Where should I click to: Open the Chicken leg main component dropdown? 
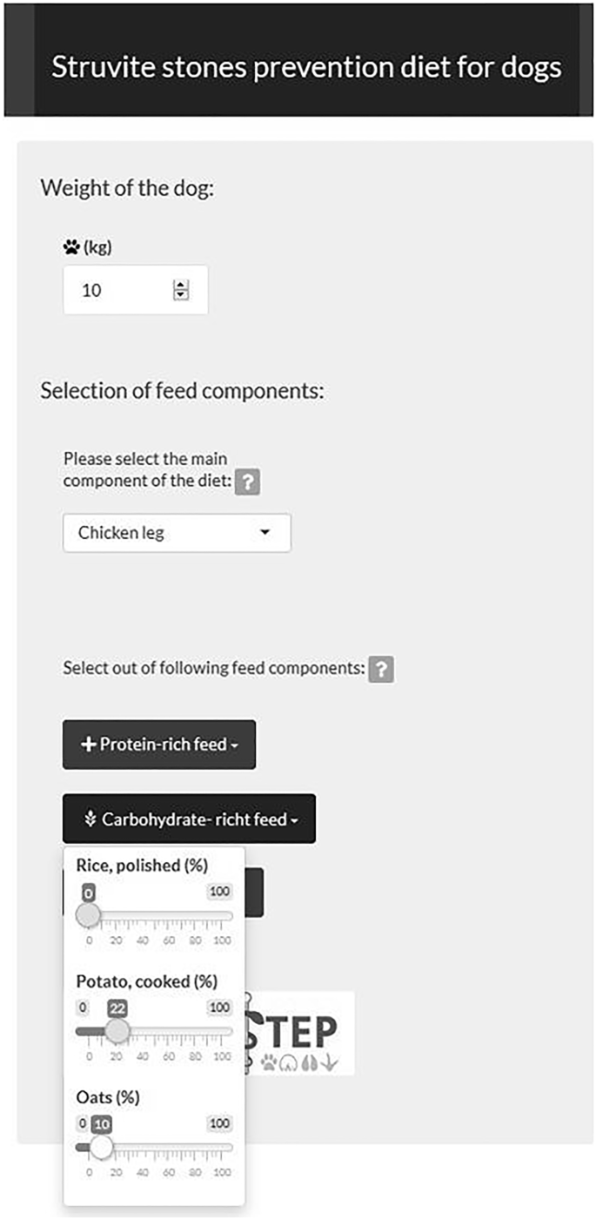(x=177, y=533)
